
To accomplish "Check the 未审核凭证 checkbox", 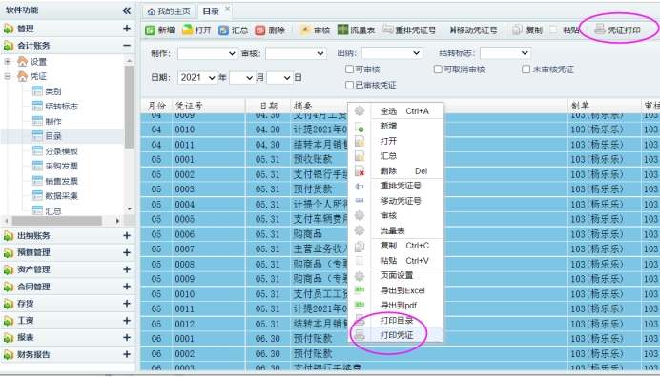I will [526, 69].
